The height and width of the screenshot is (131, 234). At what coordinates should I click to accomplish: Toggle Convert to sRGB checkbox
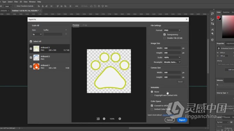pos(152,106)
